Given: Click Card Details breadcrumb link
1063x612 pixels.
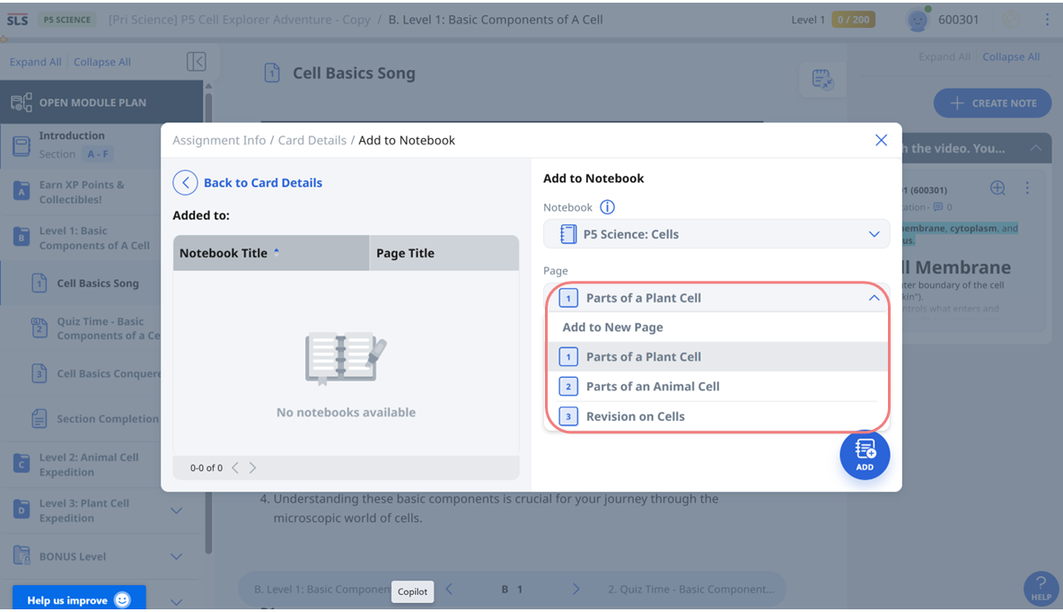Looking at the screenshot, I should pyautogui.click(x=312, y=140).
